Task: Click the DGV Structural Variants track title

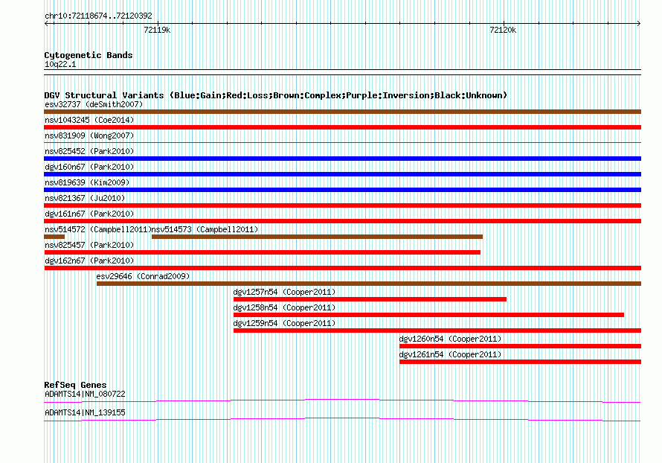Action: point(276,95)
